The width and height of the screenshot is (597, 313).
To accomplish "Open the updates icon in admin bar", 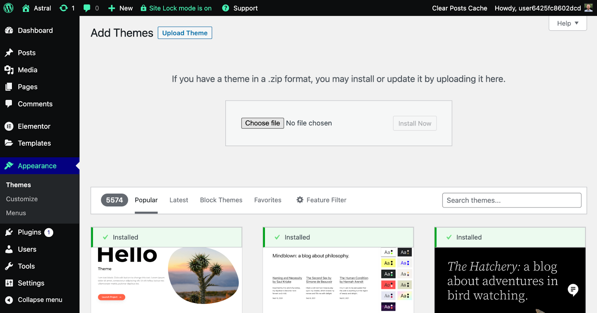I will click(64, 8).
